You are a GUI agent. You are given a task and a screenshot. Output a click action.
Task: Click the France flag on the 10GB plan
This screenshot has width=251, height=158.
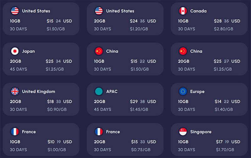click(x=15, y=132)
